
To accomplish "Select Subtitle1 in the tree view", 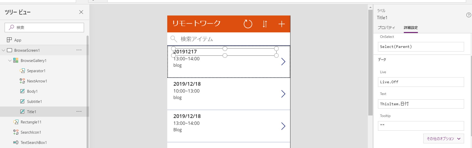I will (34, 102).
